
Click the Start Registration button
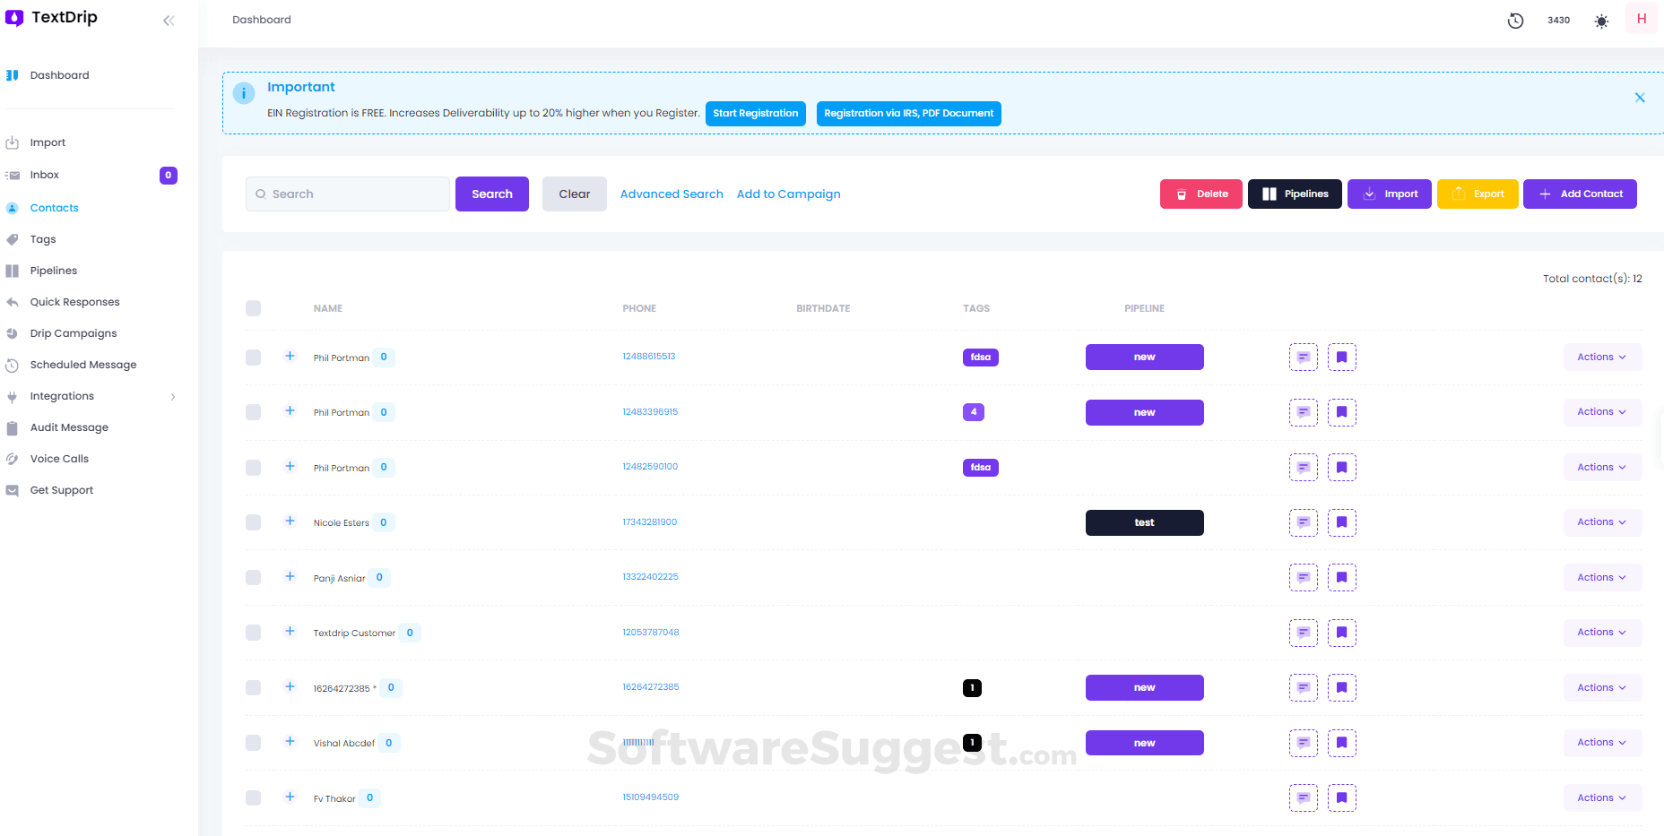coord(755,113)
